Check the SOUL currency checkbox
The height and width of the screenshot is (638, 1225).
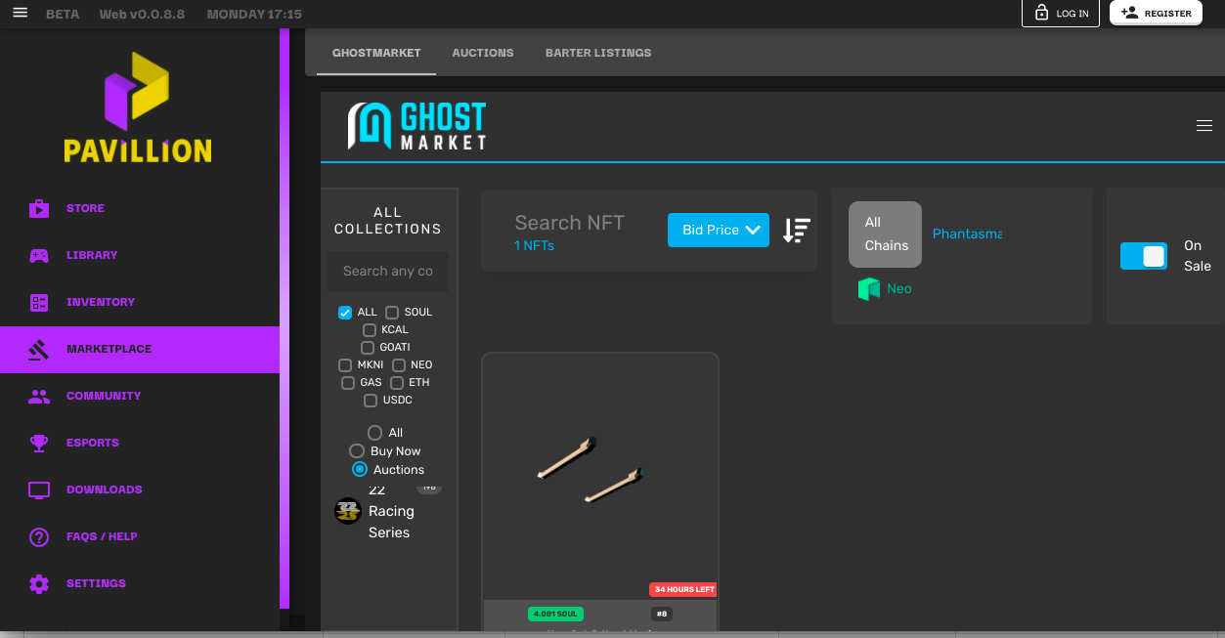(392, 313)
